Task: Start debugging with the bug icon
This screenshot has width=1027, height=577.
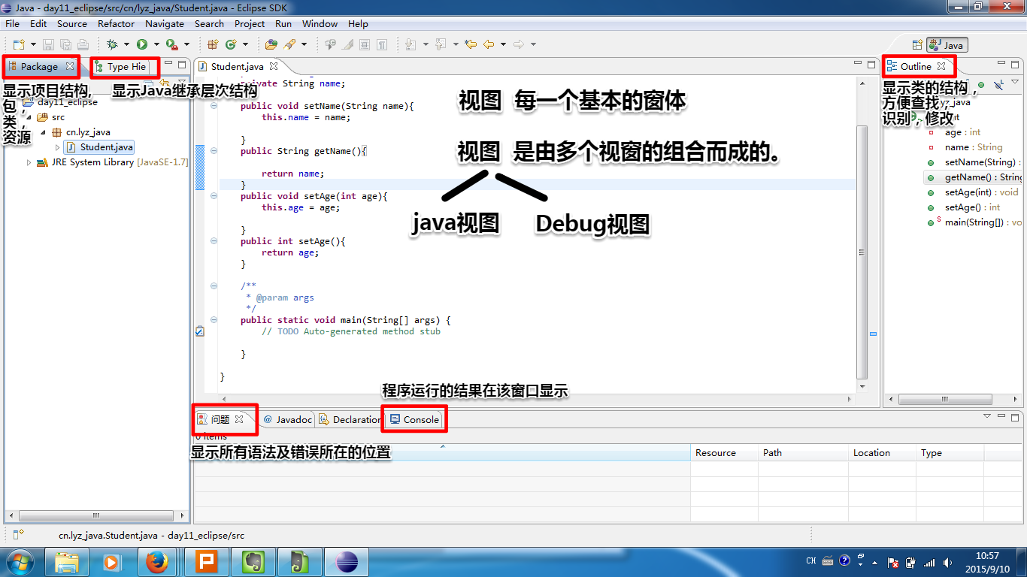Action: tap(112, 44)
